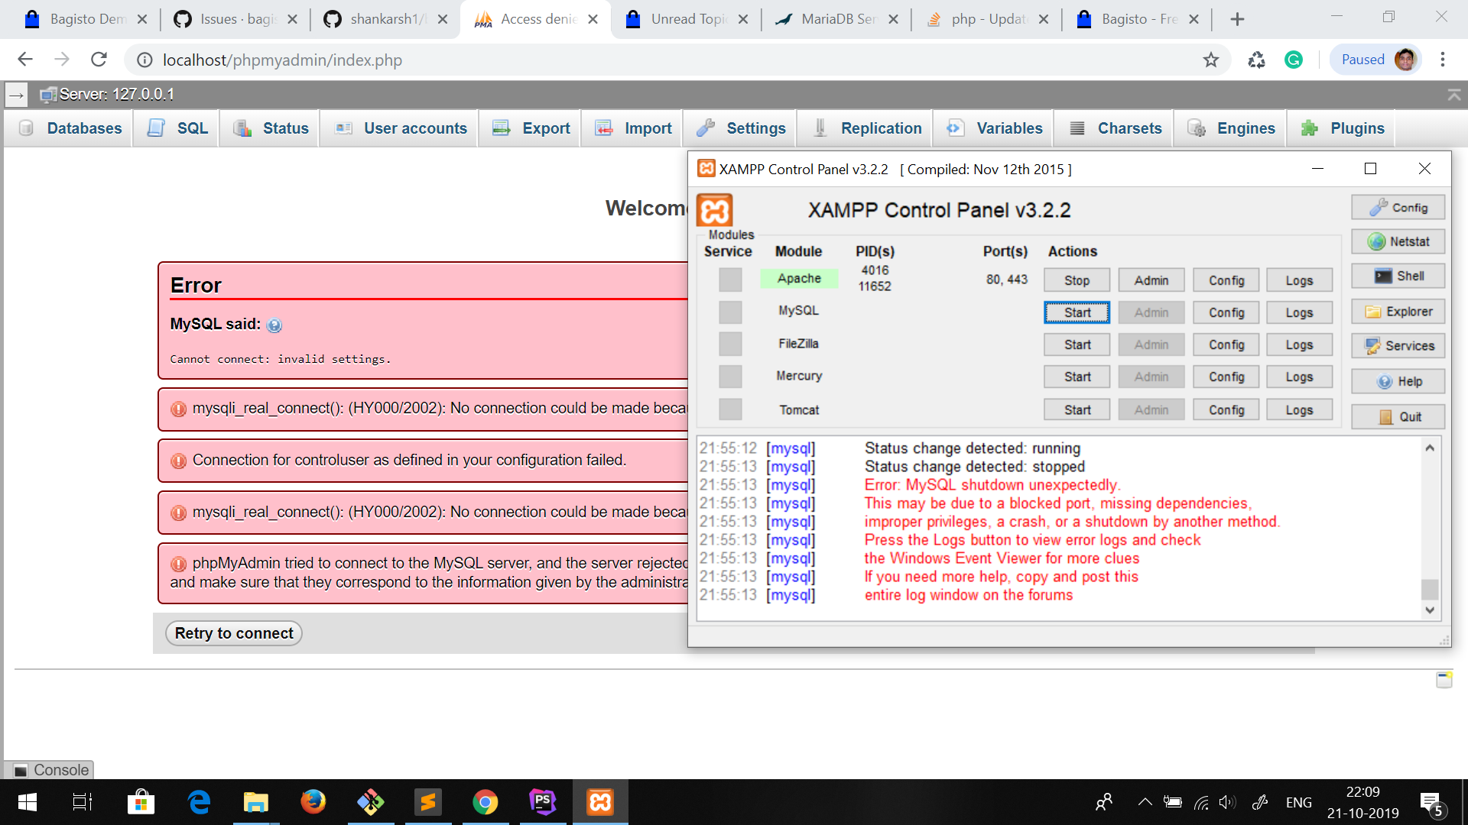Open the phpMyAdmin Console bar

coord(50,770)
